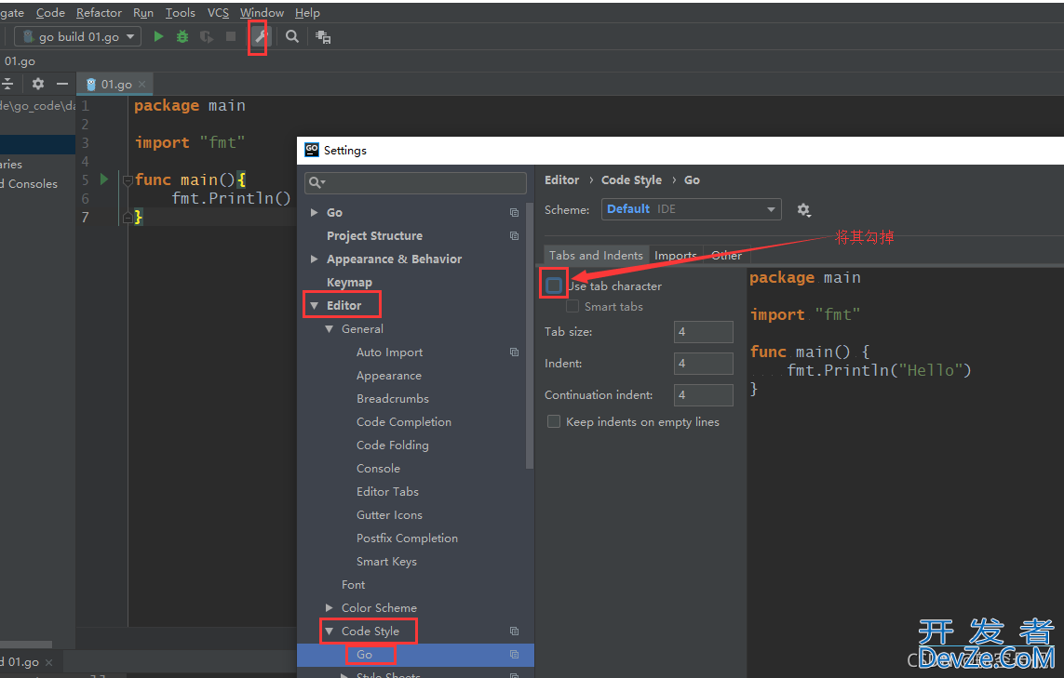Open the Help menu
This screenshot has height=678, width=1064.
click(x=307, y=13)
